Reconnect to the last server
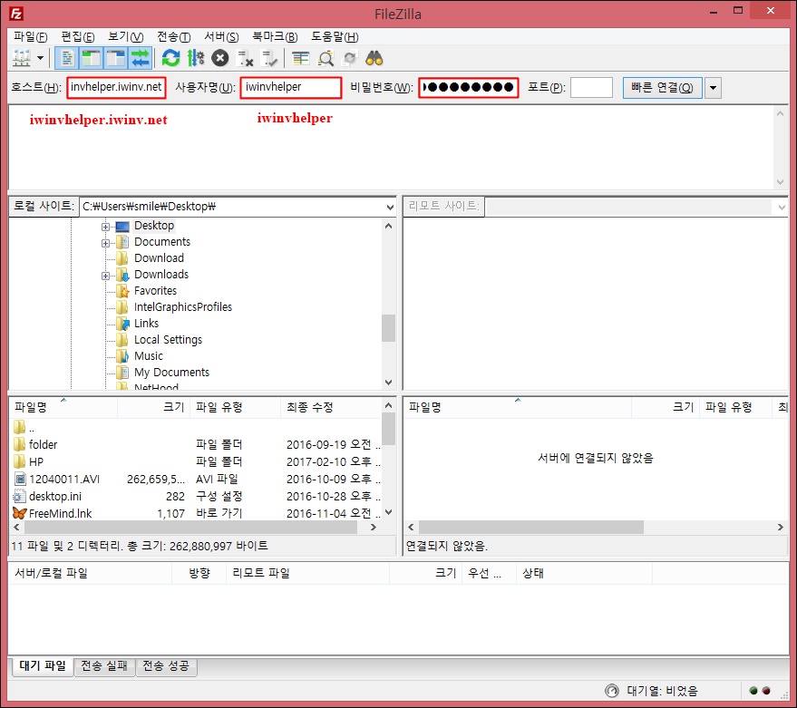This screenshot has width=797, height=708. (269, 58)
